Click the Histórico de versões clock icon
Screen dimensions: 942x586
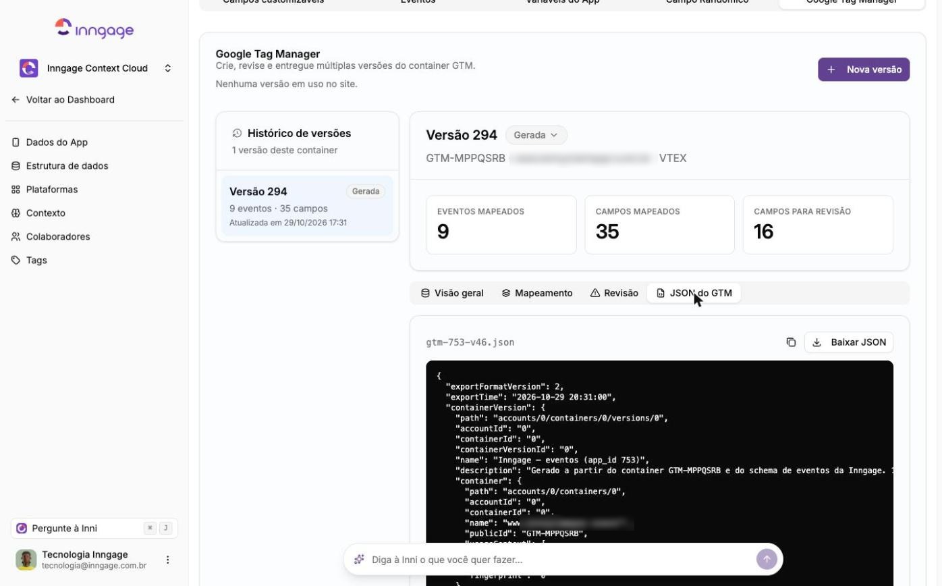(x=237, y=134)
